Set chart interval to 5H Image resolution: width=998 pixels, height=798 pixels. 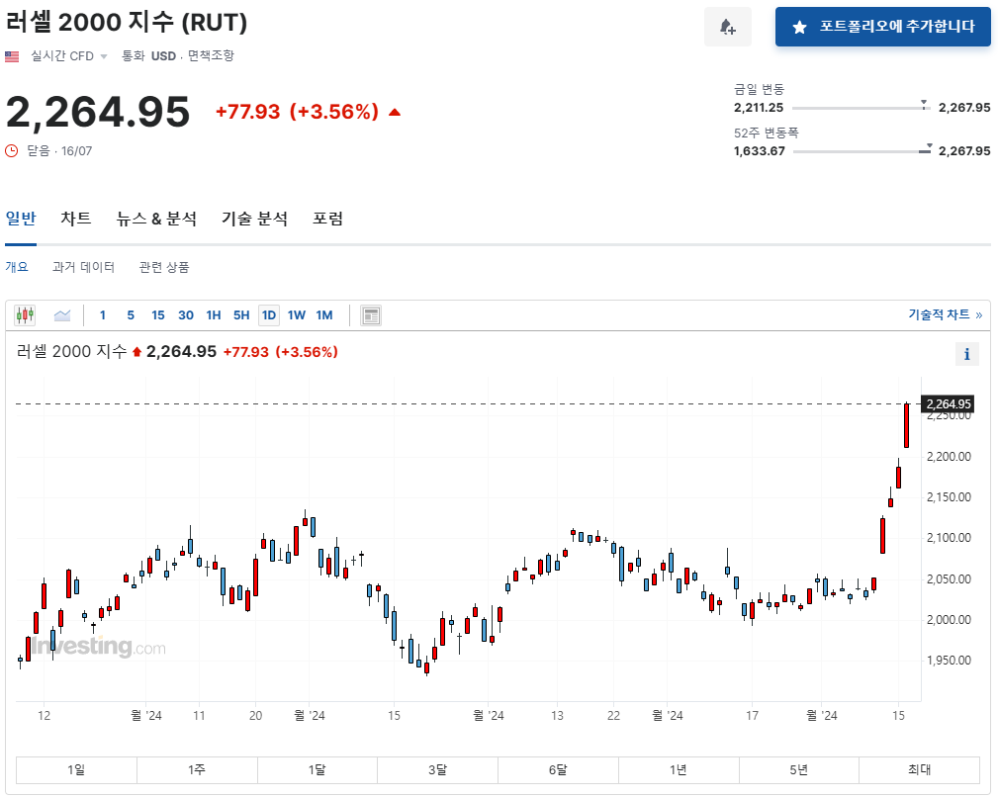pos(241,315)
